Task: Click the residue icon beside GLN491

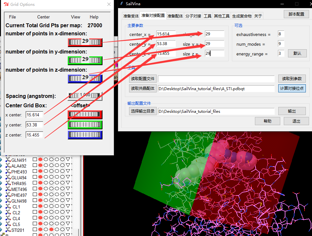Action: point(8,160)
